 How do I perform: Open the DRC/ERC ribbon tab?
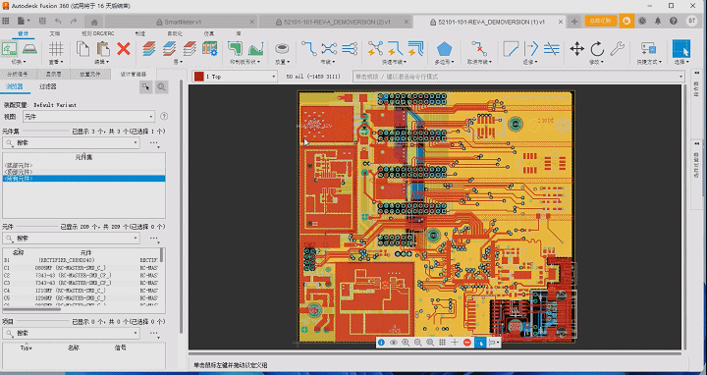point(98,33)
